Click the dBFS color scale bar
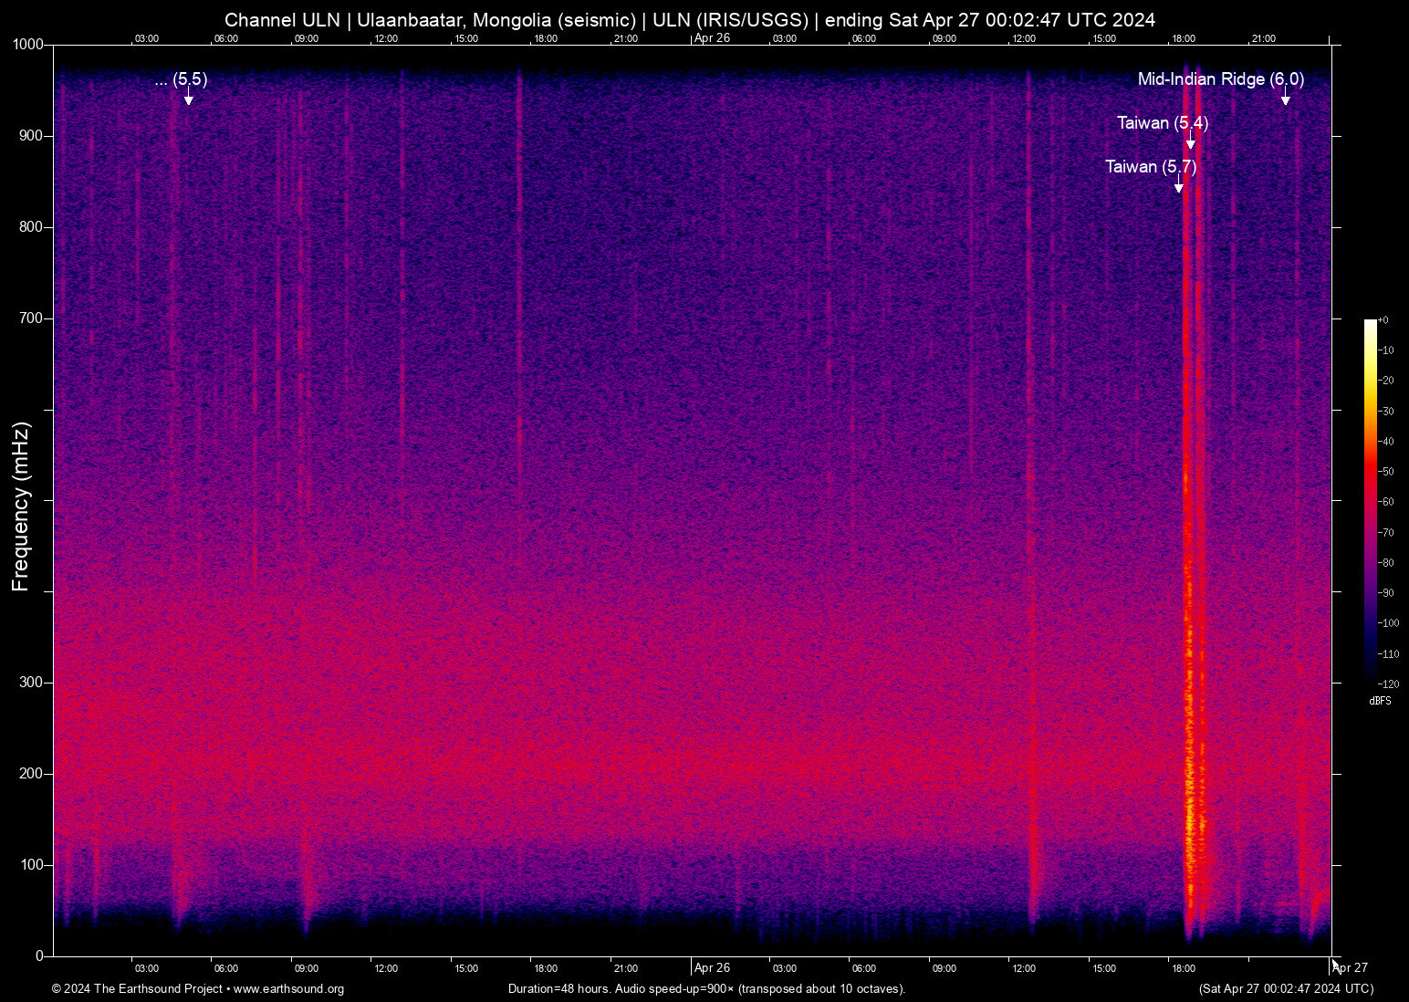Screen dimensions: 1409x1002 (1370, 501)
